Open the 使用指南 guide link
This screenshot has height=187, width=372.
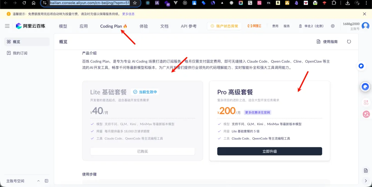pyautogui.click(x=327, y=42)
